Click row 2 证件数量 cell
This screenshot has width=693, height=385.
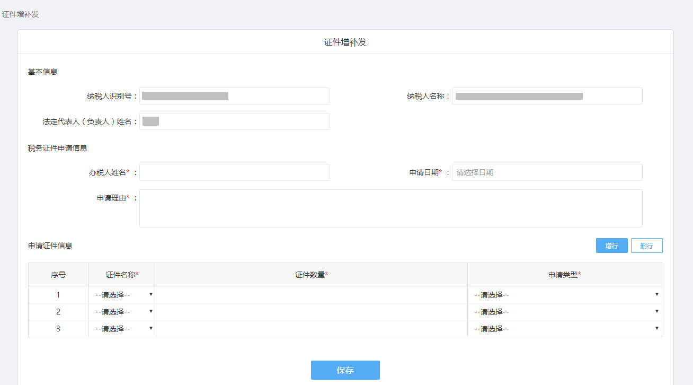tap(312, 312)
